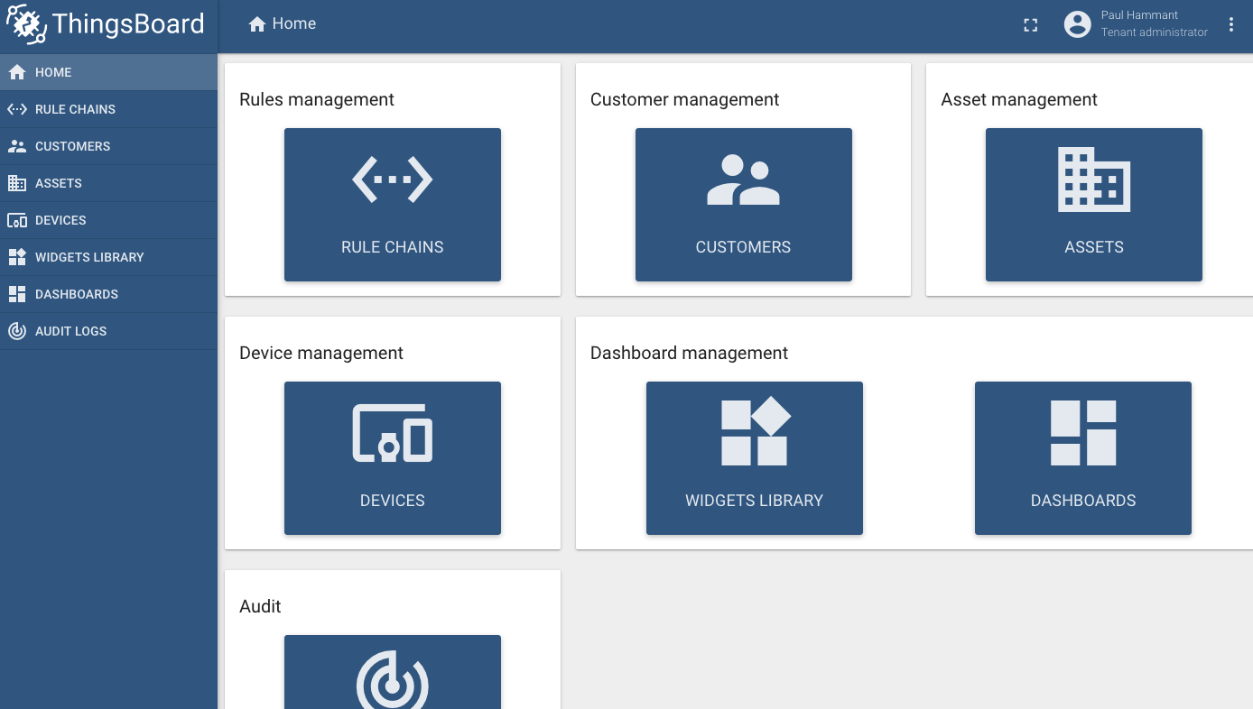Select Dashboards in the sidebar

108,294
